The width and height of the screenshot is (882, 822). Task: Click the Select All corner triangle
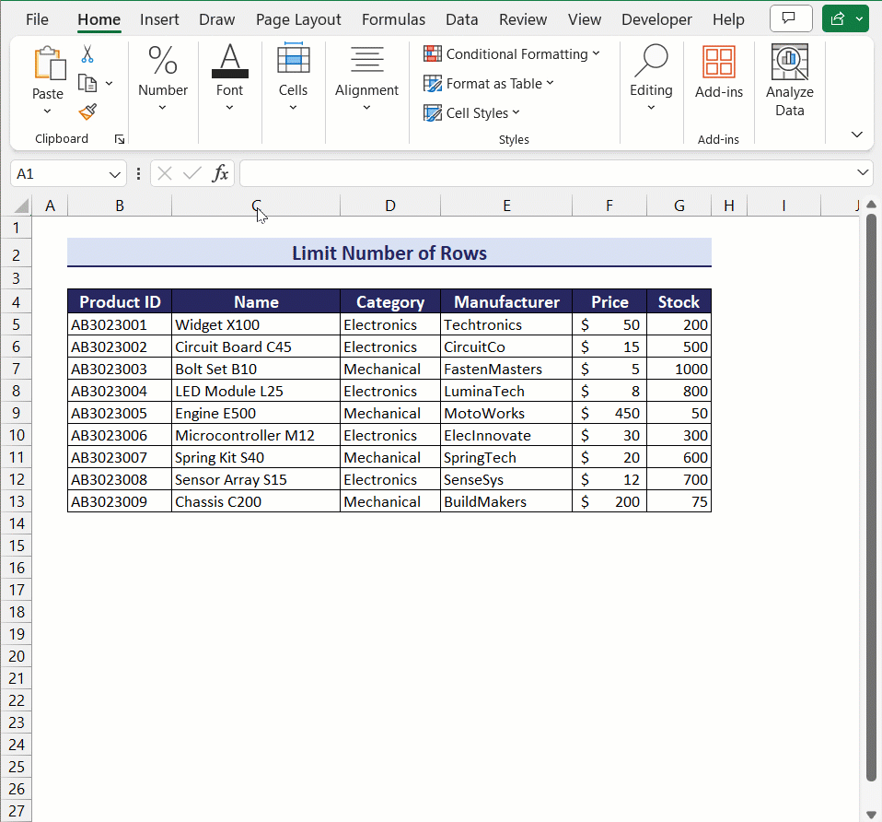tap(21, 205)
